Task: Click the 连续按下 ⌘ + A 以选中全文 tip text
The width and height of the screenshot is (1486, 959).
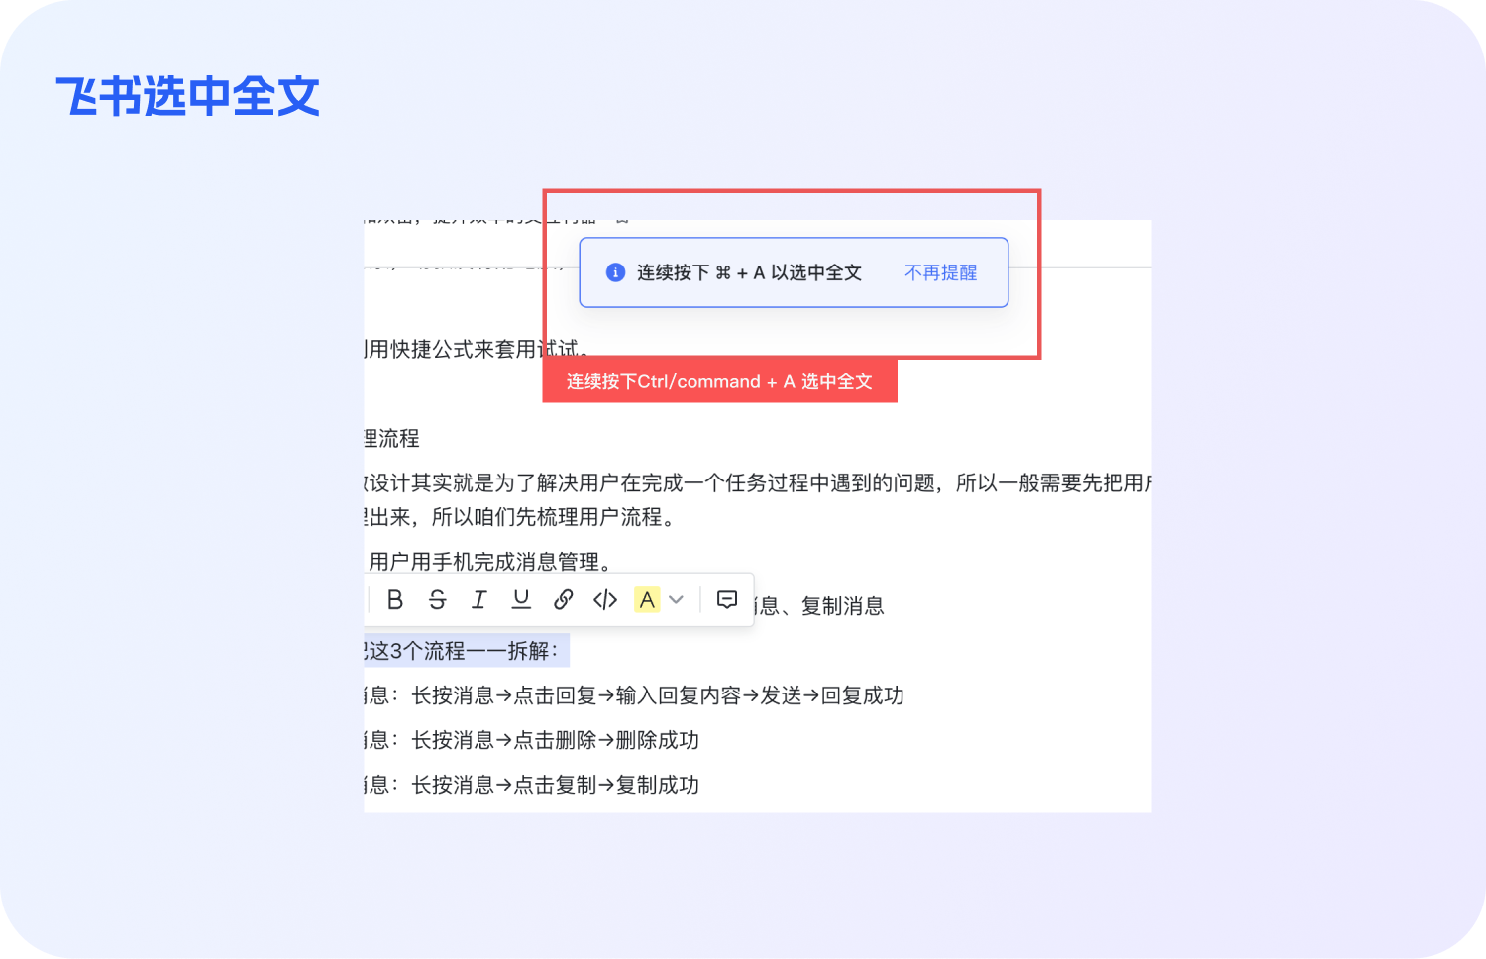Action: [749, 272]
